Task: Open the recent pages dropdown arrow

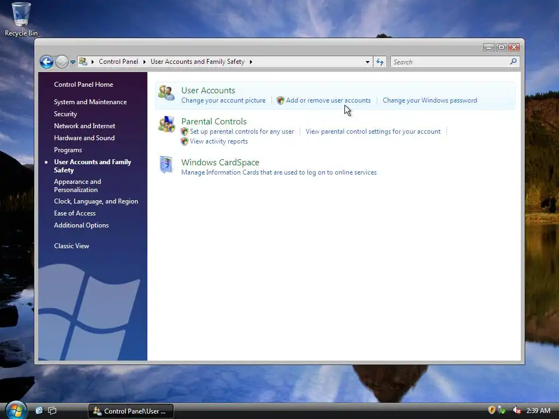Action: click(73, 62)
